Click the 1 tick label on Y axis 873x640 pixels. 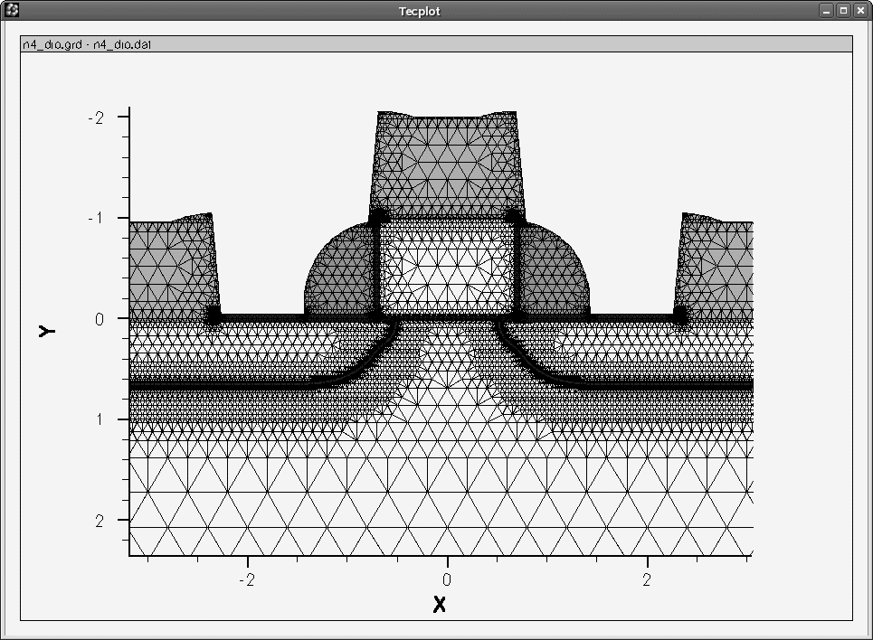coord(99,419)
